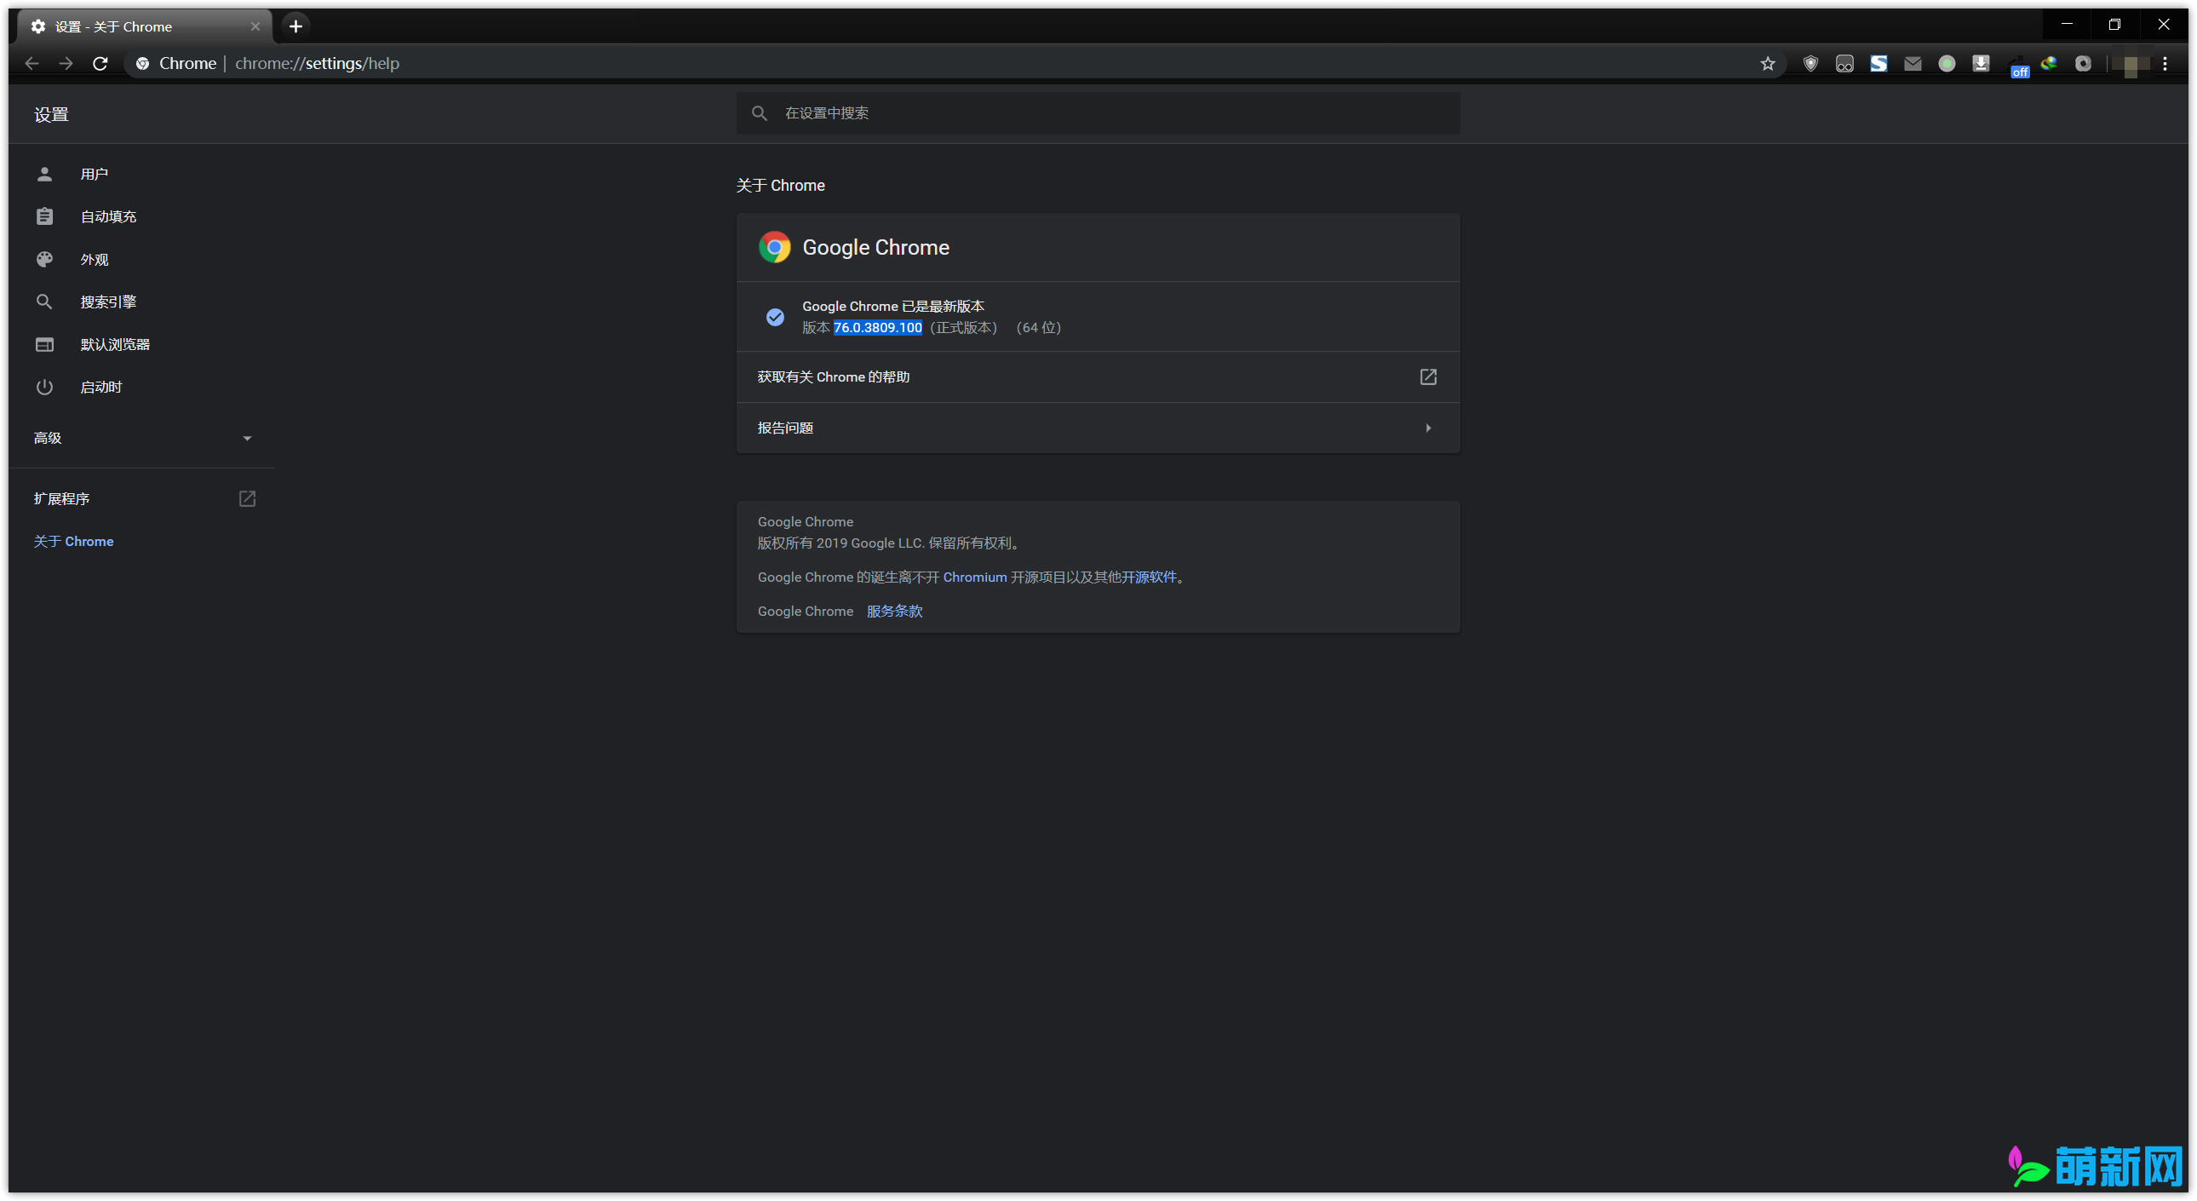Open the blue S extension icon
2197x1201 pixels.
[x=1878, y=63]
